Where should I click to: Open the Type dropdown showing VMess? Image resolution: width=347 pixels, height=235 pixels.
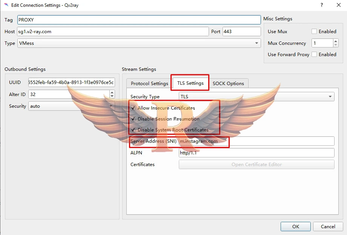[x=139, y=43]
